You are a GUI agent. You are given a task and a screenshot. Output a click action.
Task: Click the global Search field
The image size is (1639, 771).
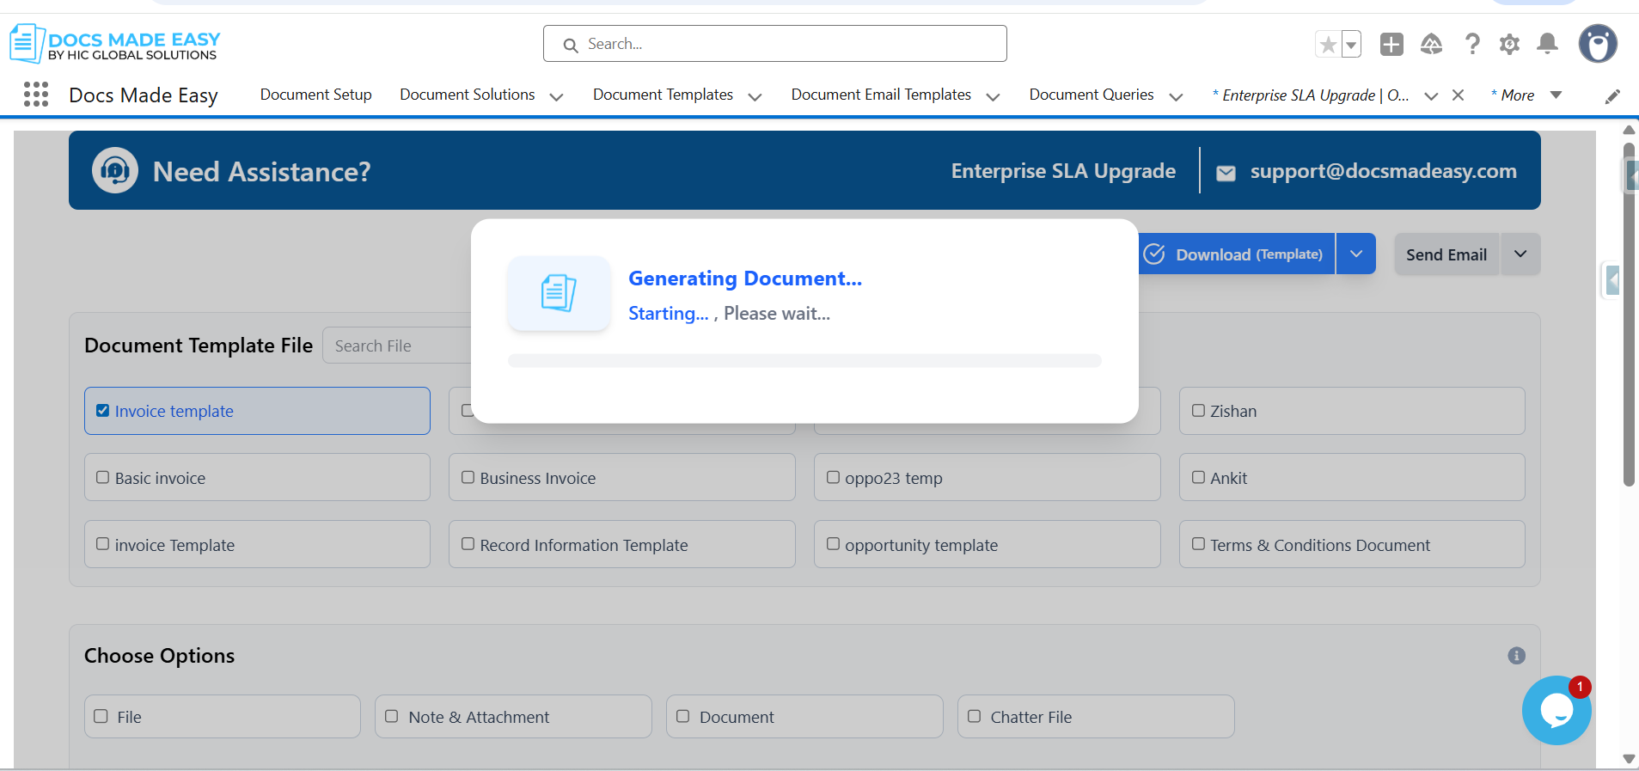(774, 44)
